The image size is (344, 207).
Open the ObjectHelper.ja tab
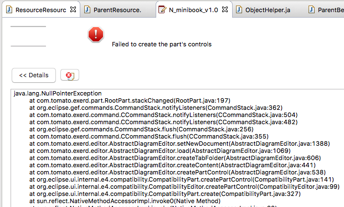point(268,10)
